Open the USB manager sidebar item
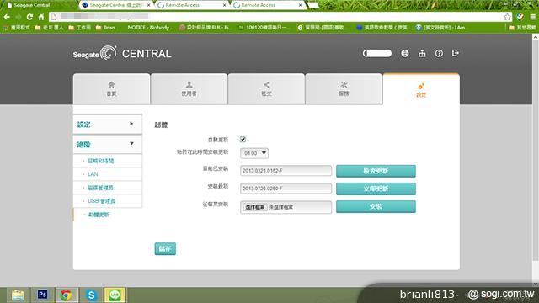539x303 pixels. 101,201
